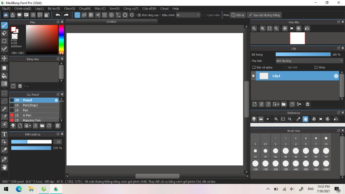Toggle Cạnh mềm checkbox
Screen dimensions: 345x194
(205, 15)
